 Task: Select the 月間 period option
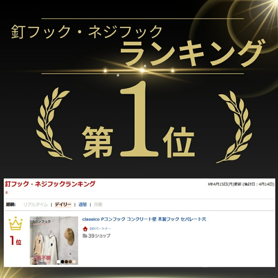point(98,204)
